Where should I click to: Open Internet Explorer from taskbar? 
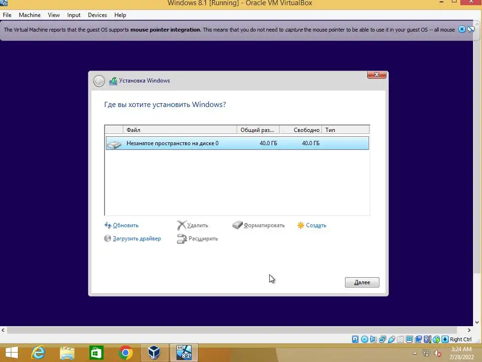38,353
